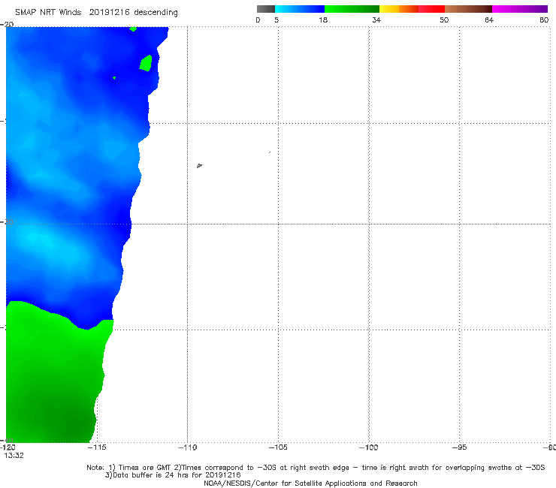Screen dimensions: 556x488
Task: Click the longitude label '-115'
Action: (x=97, y=447)
